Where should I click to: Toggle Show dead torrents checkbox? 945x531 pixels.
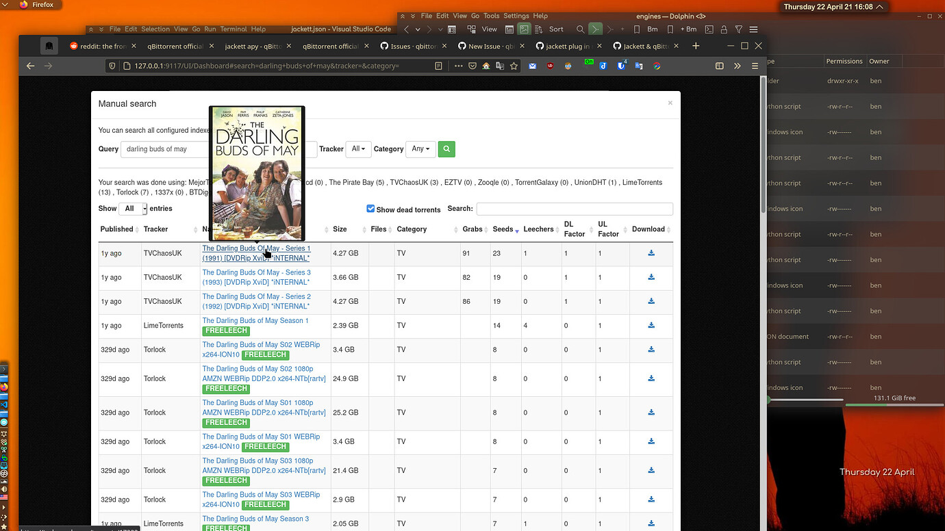(370, 209)
